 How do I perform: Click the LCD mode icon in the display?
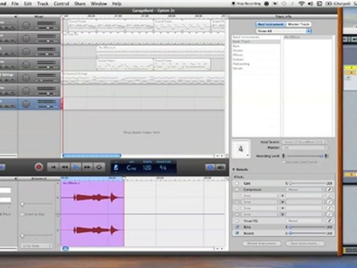[x=116, y=167]
